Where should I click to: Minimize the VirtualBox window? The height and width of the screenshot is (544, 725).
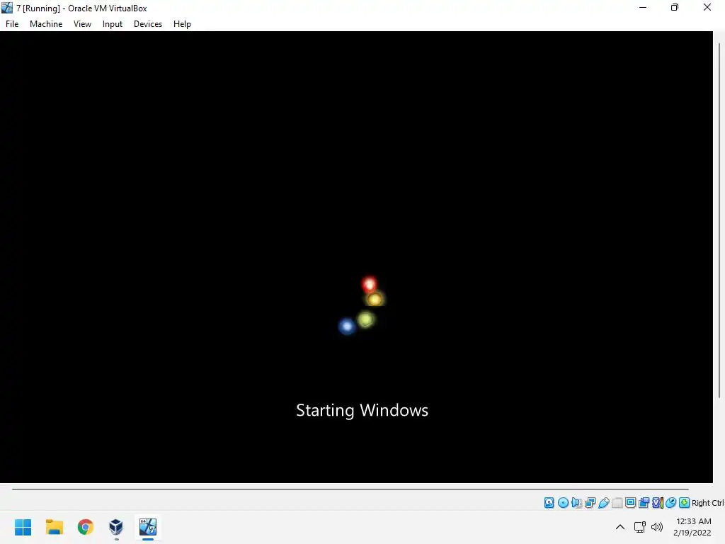pyautogui.click(x=643, y=7)
